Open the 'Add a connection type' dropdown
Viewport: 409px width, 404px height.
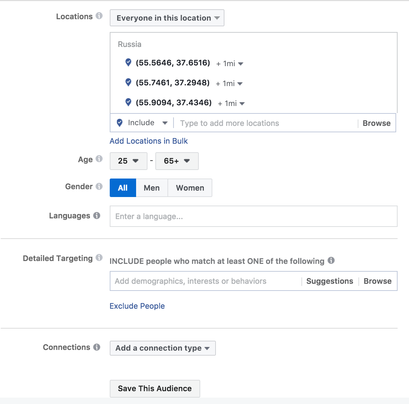click(x=162, y=348)
